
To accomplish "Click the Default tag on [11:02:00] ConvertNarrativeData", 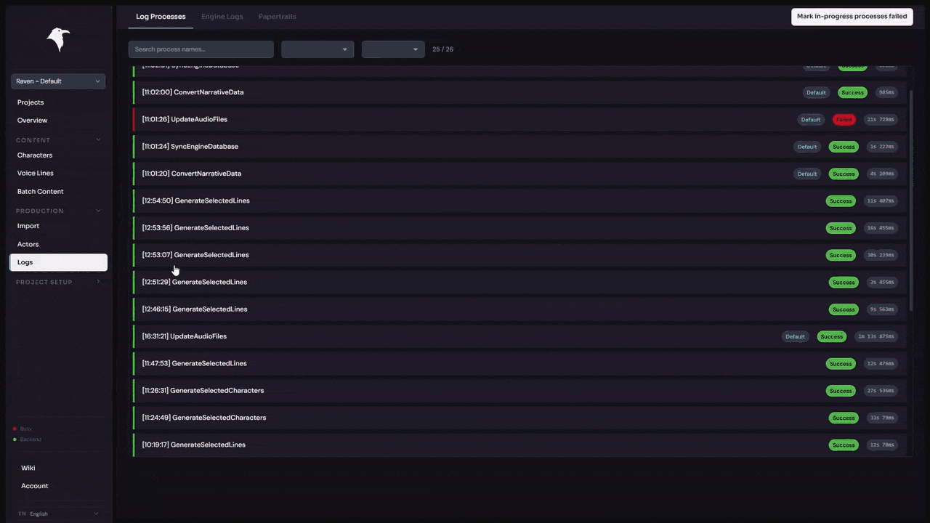I will [x=816, y=93].
